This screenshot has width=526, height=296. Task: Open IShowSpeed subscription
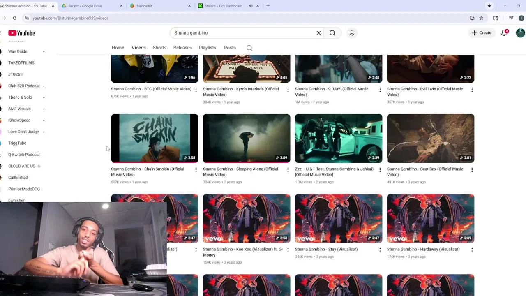point(19,120)
